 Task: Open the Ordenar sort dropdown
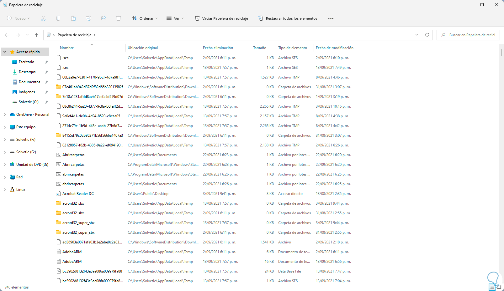145,18
